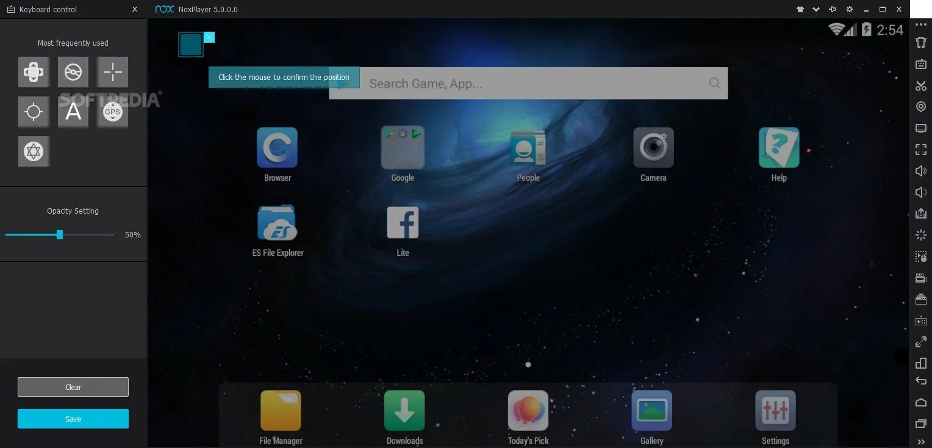932x448 pixels.
Task: Click the spinning loader sidebar icon
Action: (921, 235)
